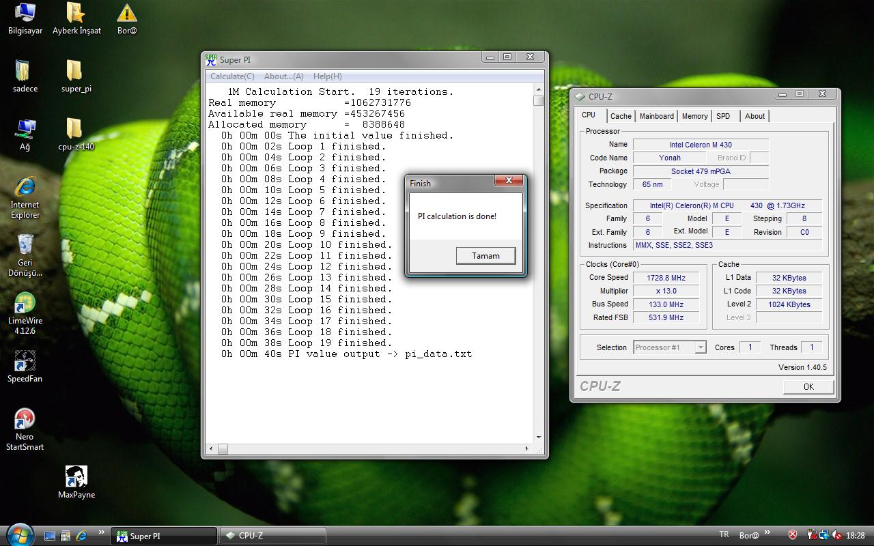Click the Rated FSB value 531.9 MHz
Viewport: 874px width, 546px height.
point(666,317)
